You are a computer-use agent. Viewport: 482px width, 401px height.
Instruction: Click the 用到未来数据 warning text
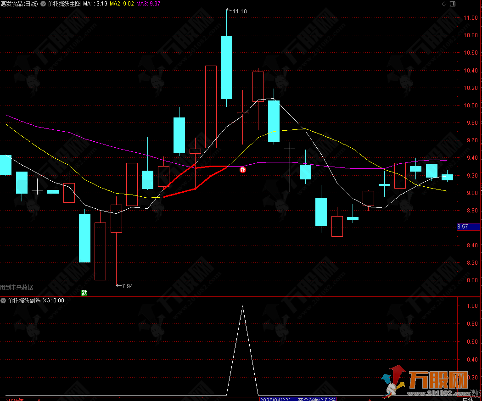(17, 287)
